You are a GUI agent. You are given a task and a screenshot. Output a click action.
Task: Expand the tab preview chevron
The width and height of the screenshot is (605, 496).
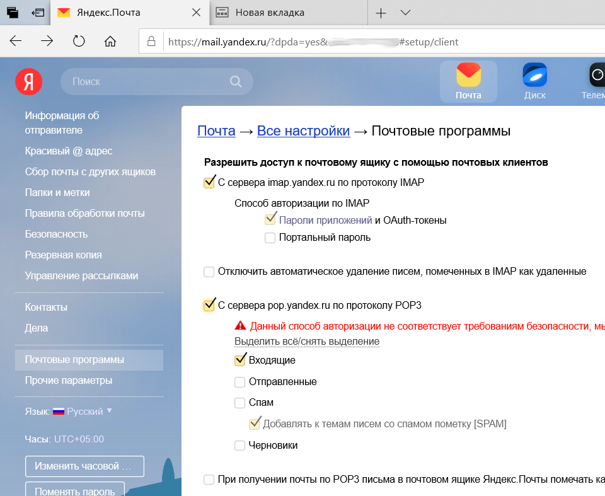(x=405, y=13)
